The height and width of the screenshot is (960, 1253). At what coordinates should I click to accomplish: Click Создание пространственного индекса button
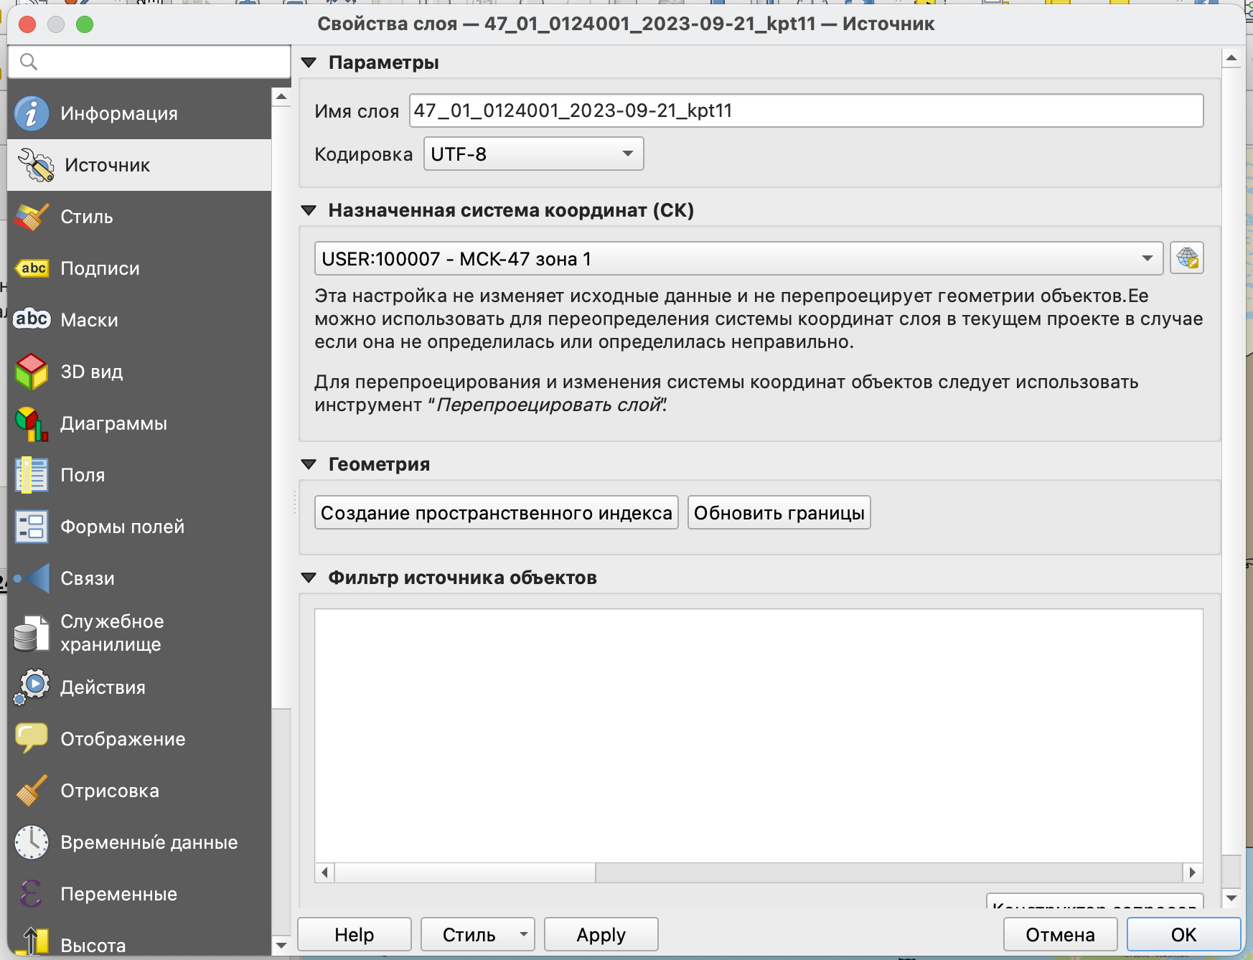(x=496, y=513)
